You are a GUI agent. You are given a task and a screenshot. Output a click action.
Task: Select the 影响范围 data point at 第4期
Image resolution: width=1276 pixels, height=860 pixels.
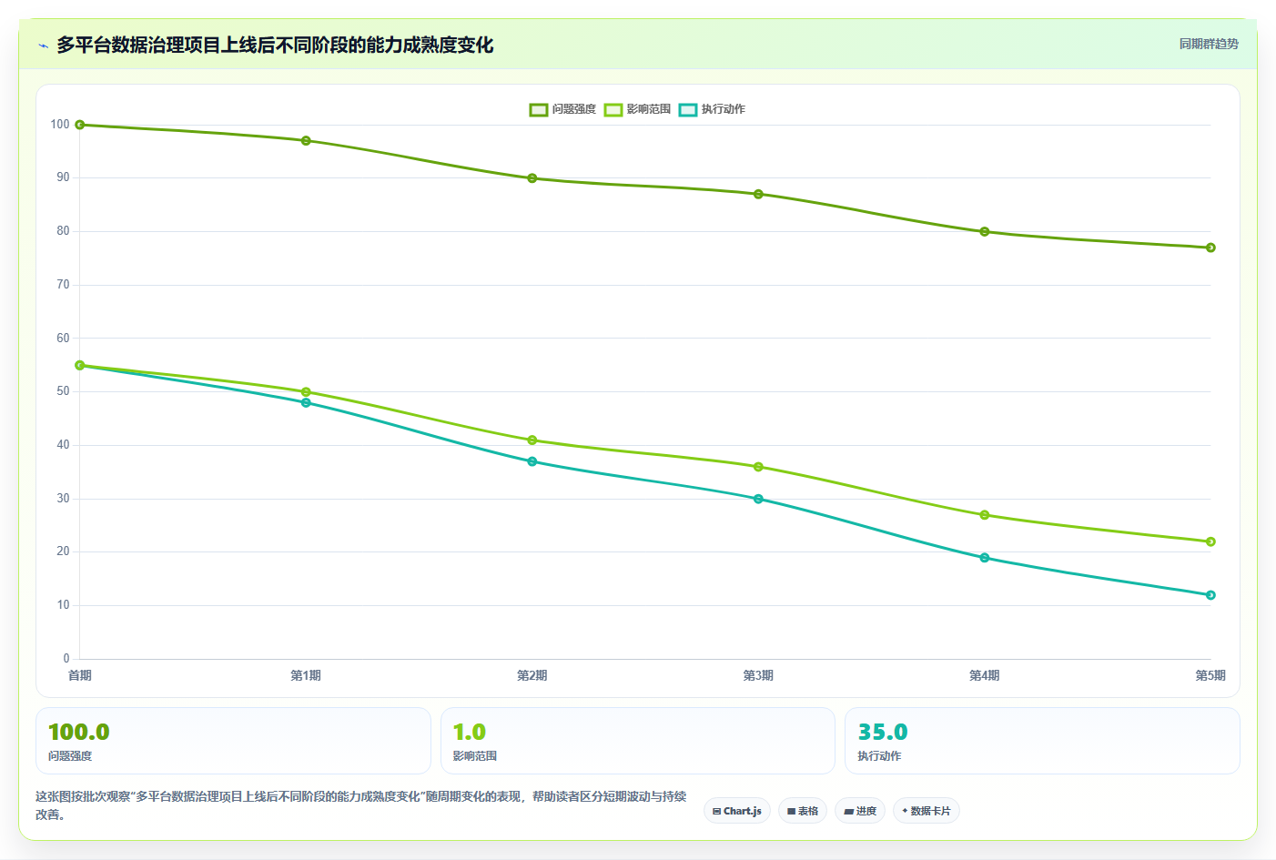coord(985,515)
